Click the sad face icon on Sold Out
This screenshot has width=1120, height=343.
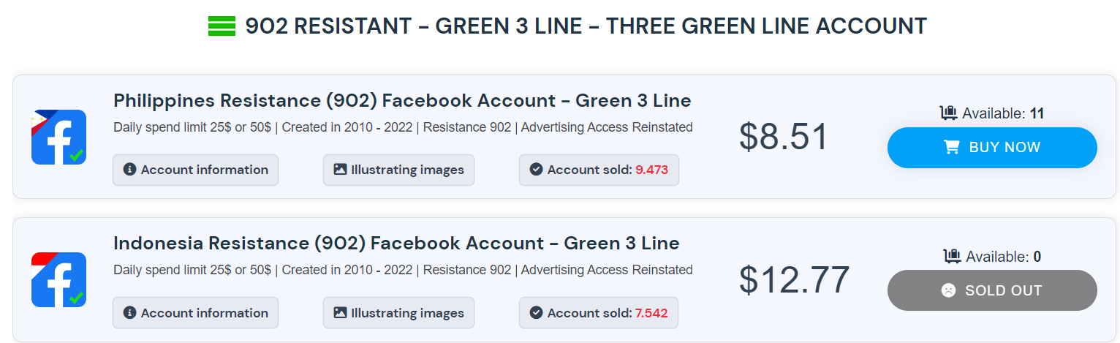pos(947,290)
